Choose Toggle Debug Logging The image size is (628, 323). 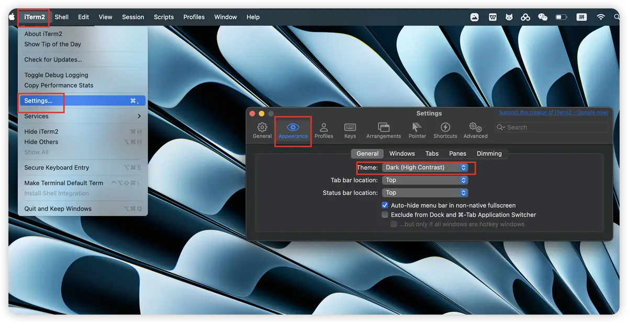click(82, 75)
